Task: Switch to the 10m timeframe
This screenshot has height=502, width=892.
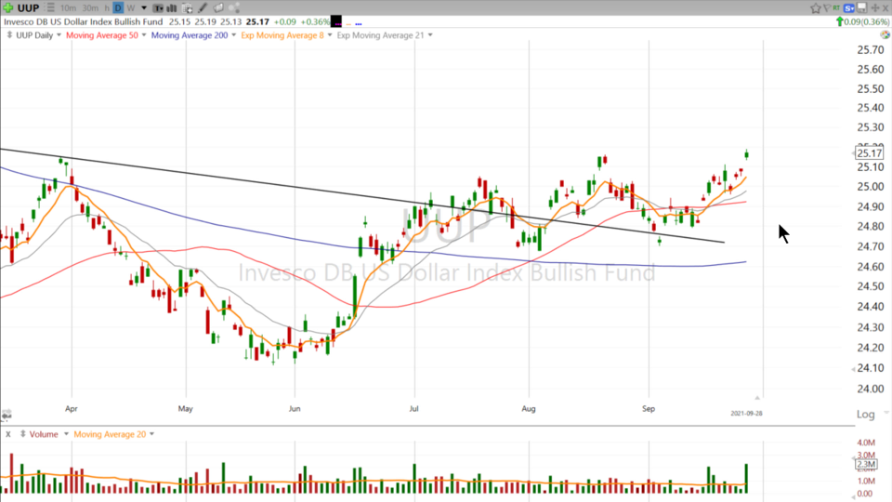Action: 68,8
